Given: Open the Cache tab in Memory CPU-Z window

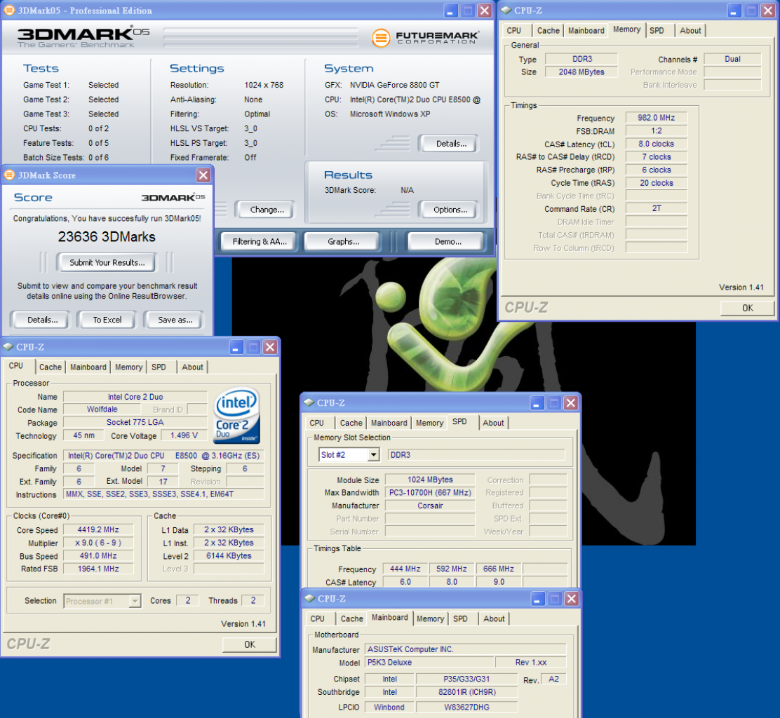Looking at the screenshot, I should pos(549,31).
